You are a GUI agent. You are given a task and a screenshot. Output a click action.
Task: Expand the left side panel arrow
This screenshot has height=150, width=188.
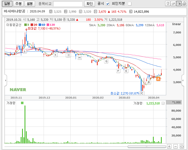[6, 80]
